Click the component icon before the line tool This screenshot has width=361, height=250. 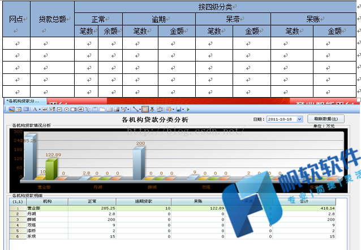pyautogui.click(x=124, y=109)
